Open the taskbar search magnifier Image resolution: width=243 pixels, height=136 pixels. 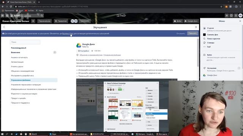click(7, 134)
